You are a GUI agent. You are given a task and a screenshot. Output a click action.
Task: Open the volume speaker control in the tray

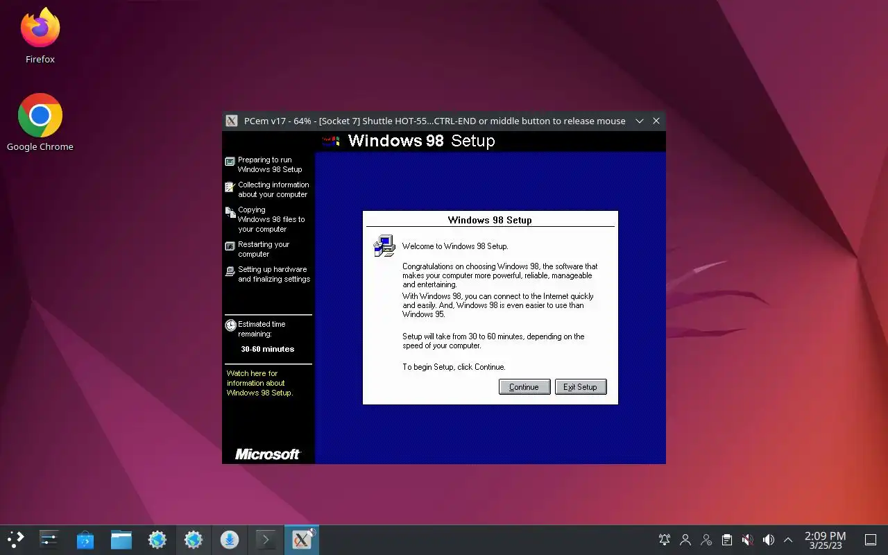coord(768,540)
